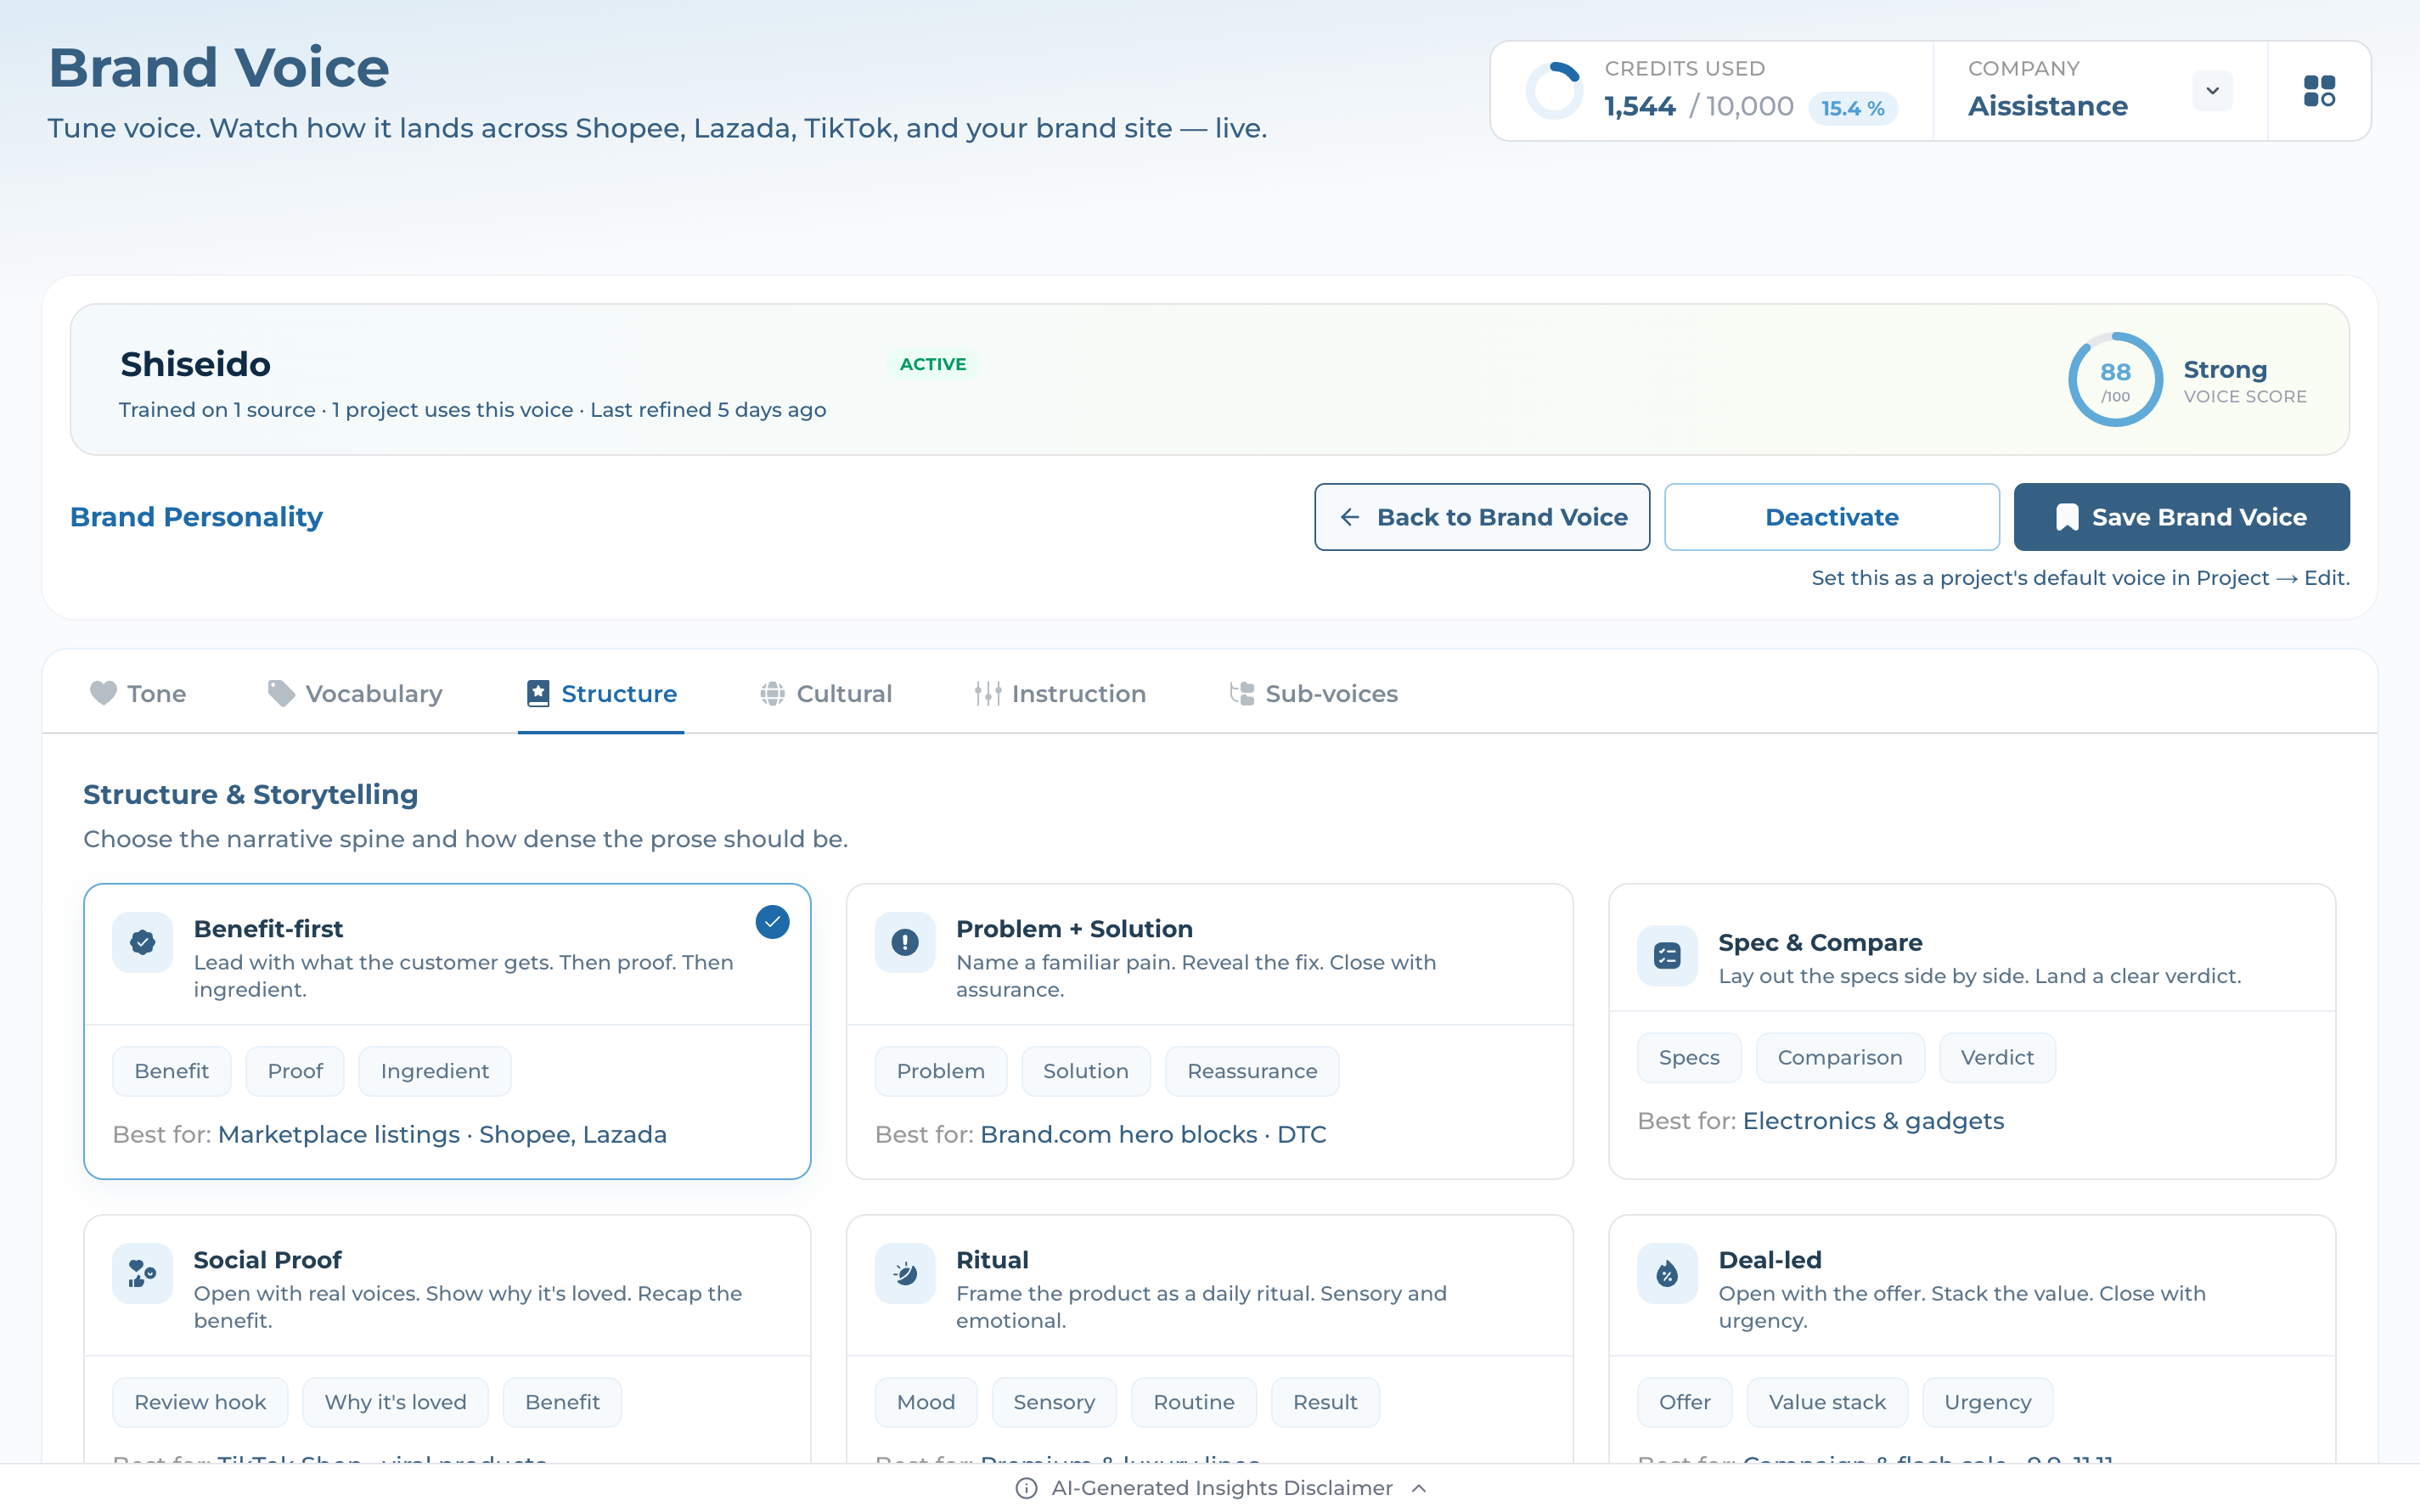Click the Routine chip
Viewport: 2420px width, 1512px height.
click(x=1194, y=1402)
